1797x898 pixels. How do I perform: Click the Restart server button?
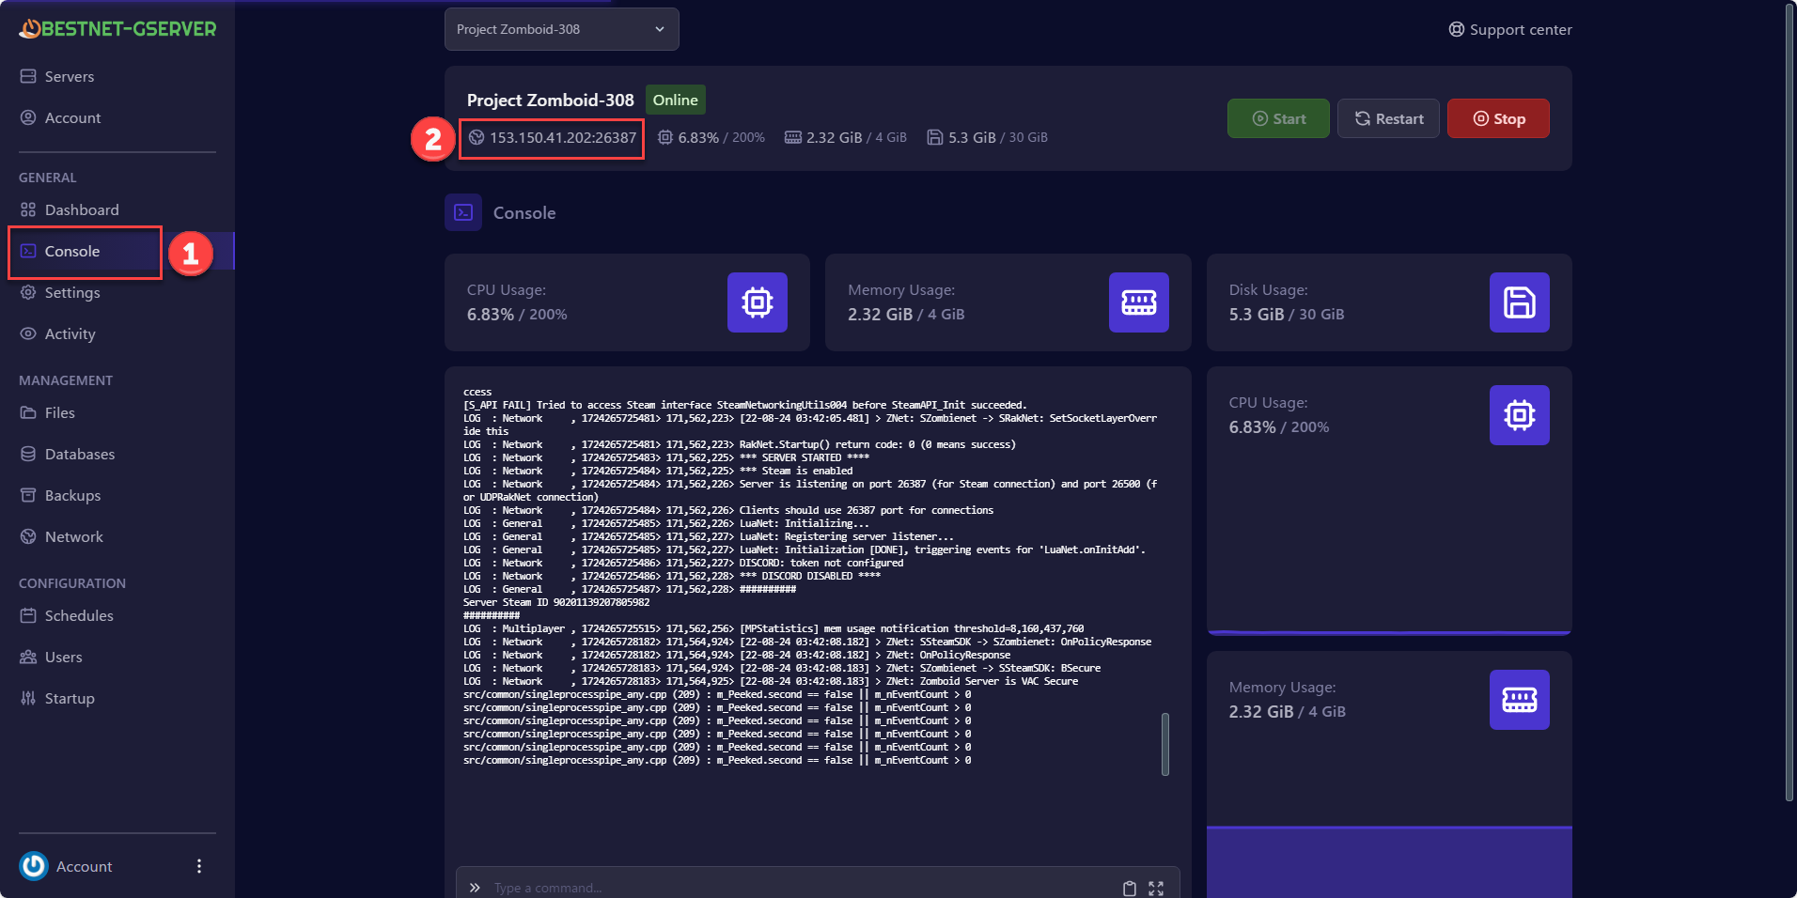pos(1388,118)
